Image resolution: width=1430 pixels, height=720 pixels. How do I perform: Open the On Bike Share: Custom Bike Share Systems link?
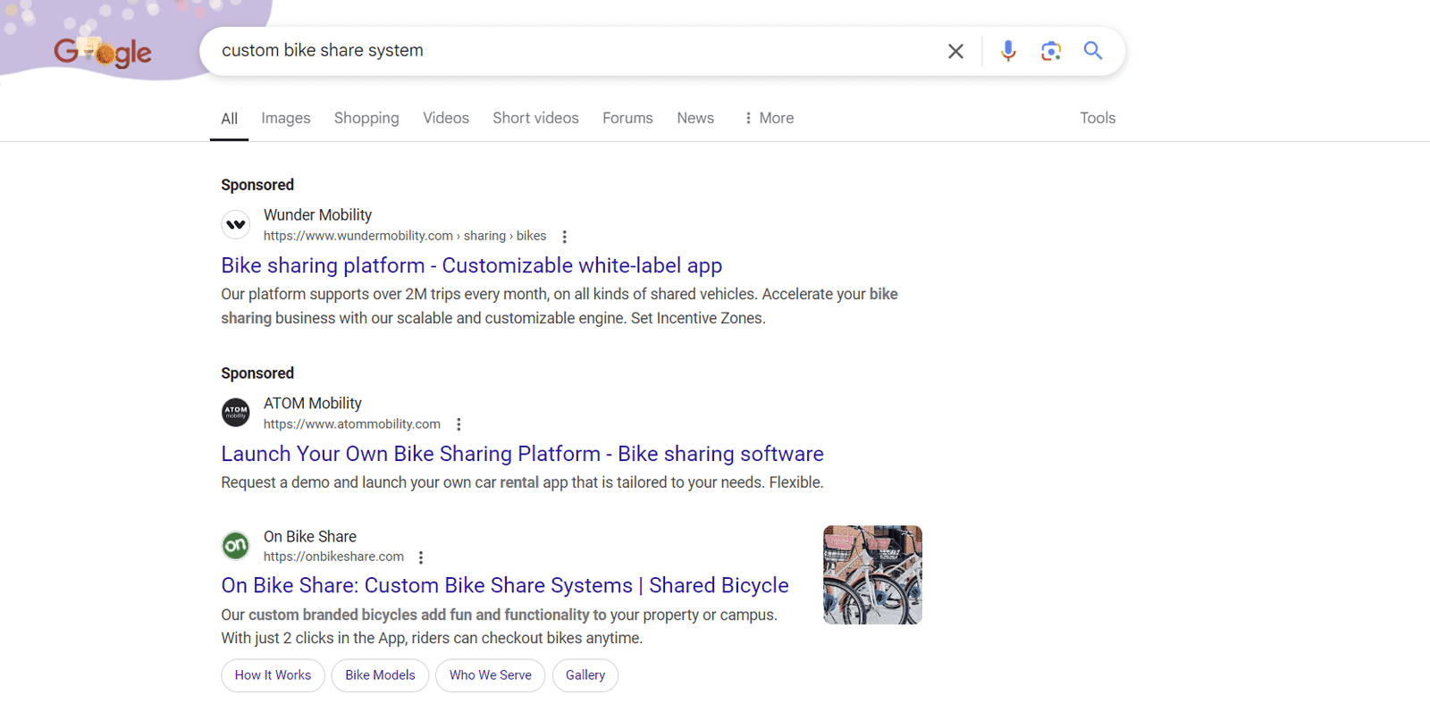pyautogui.click(x=505, y=585)
